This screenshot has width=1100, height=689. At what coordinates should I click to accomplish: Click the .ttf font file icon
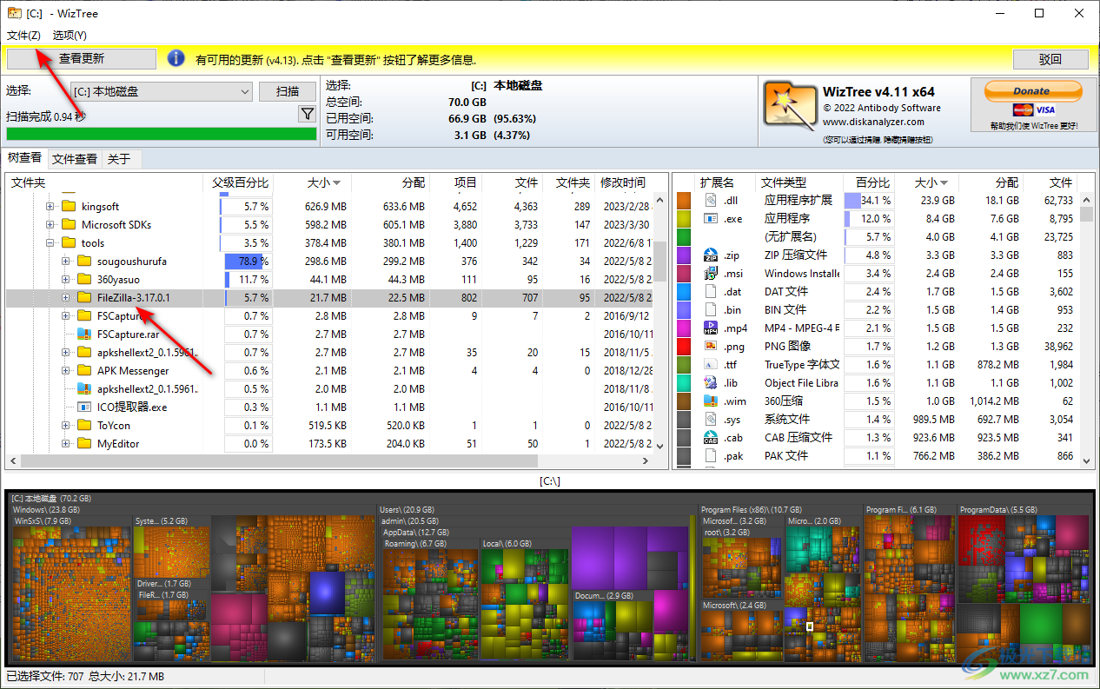[x=711, y=364]
